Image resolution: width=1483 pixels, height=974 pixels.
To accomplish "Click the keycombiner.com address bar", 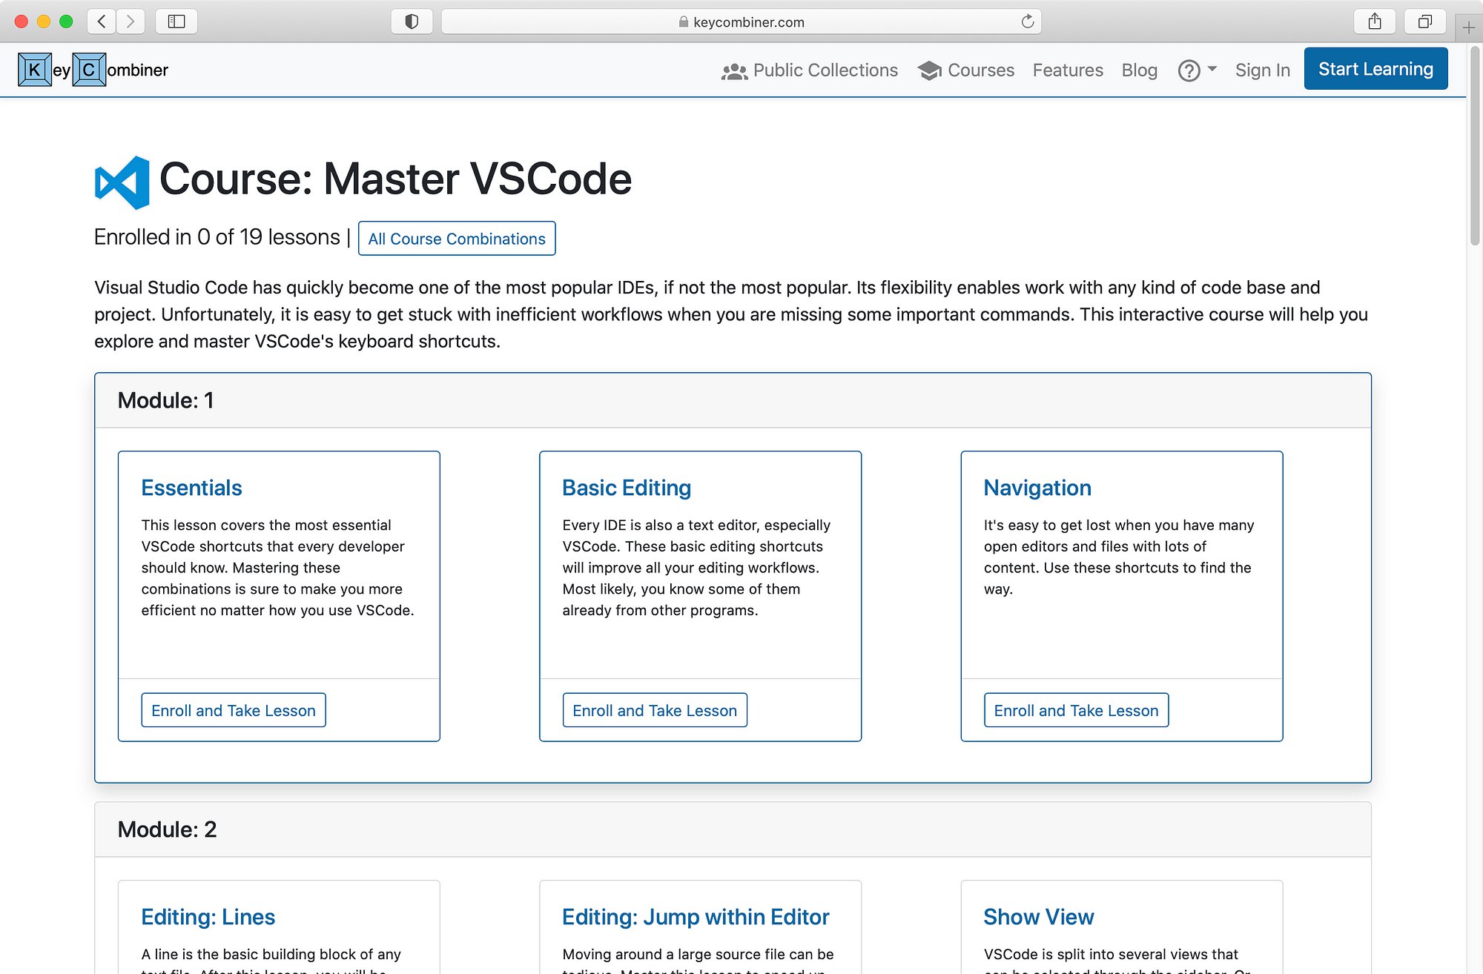I will (741, 21).
